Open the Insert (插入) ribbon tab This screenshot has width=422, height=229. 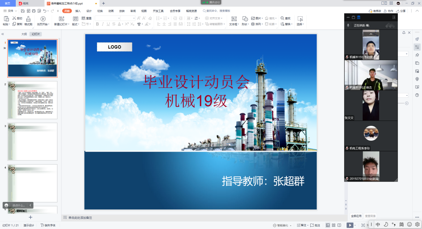click(x=78, y=11)
